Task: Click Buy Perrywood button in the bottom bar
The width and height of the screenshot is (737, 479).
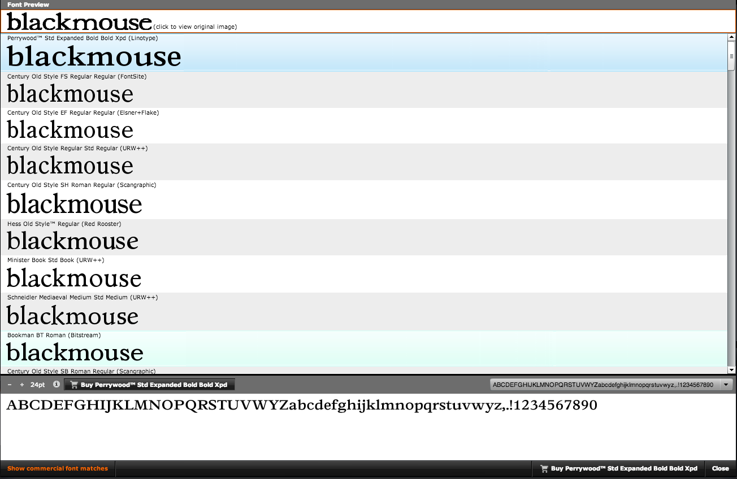Action: 619,469
